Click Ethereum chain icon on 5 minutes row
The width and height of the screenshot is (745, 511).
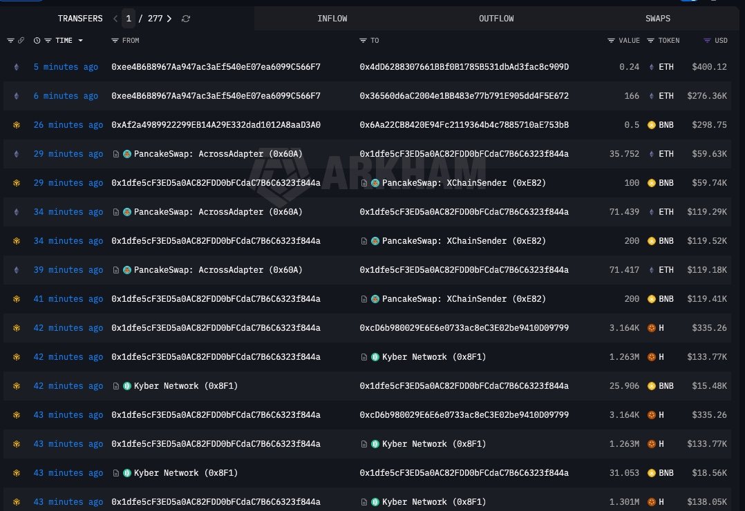(x=17, y=67)
